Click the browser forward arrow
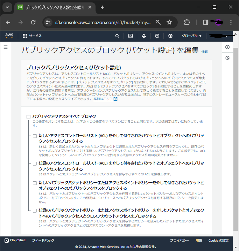 click(x=21, y=22)
